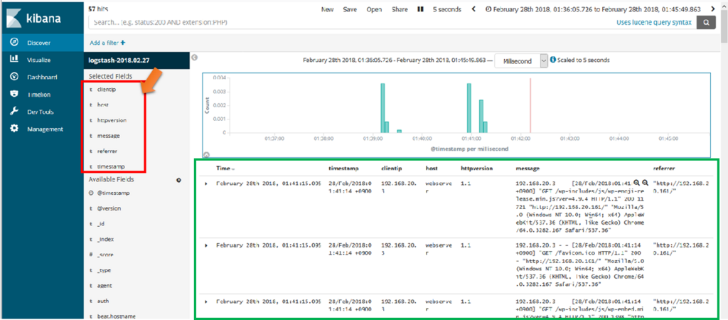Screen dimensions: 728x320
Task: Click the referrer selected field
Action: [107, 151]
